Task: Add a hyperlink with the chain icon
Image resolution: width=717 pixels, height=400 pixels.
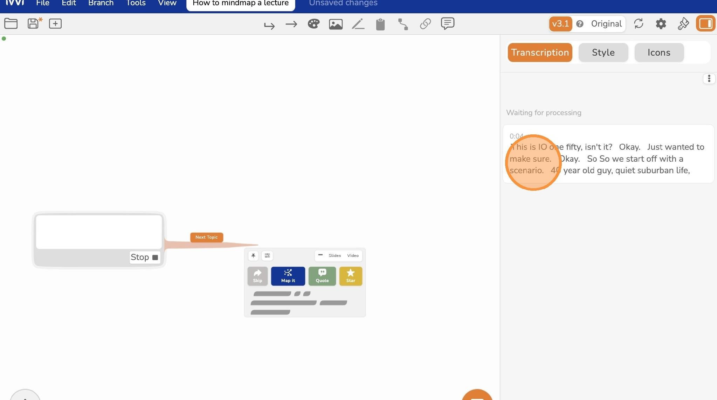Action: [425, 24]
